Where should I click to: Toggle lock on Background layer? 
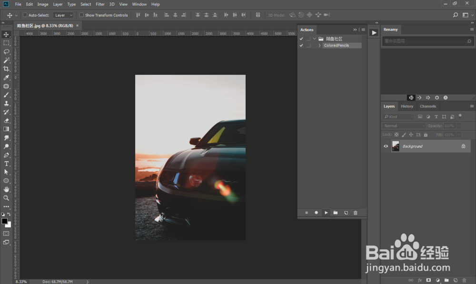463,146
